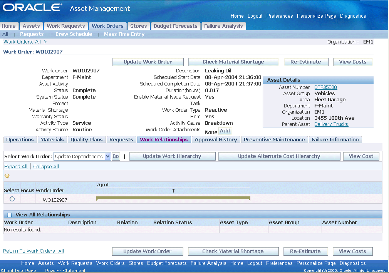Click Update Alternate Cost Hierarchy button
This screenshot has height=273, width=389.
(279, 156)
